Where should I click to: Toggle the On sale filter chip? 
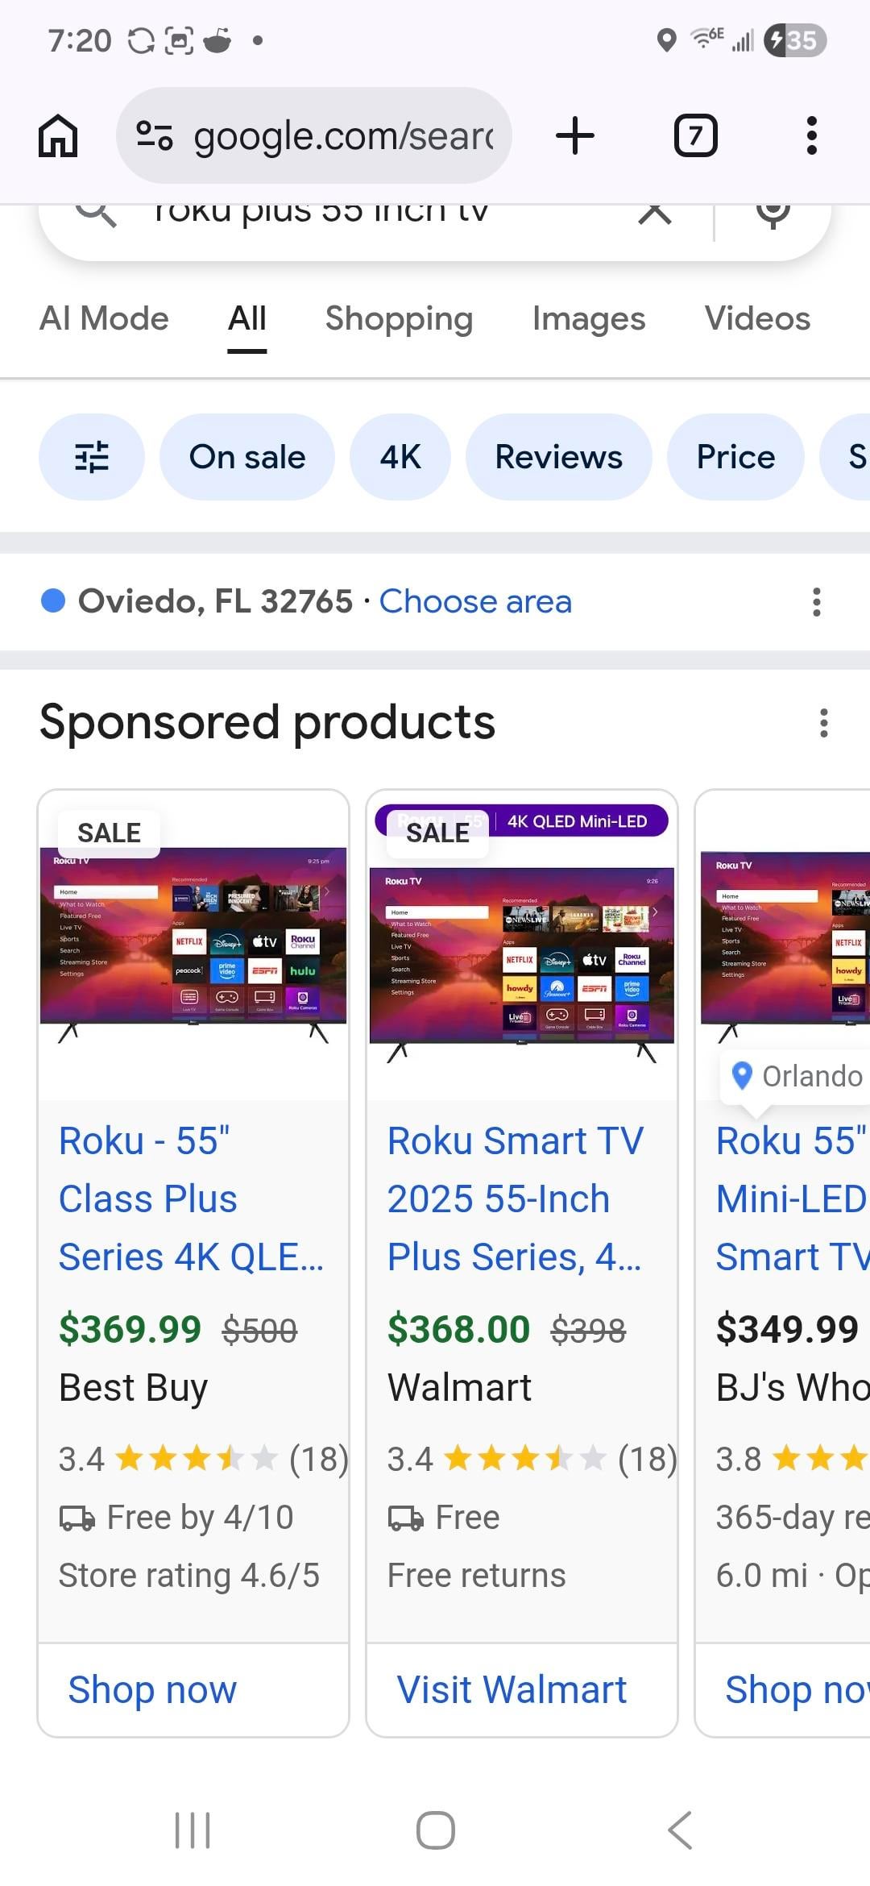coord(246,457)
